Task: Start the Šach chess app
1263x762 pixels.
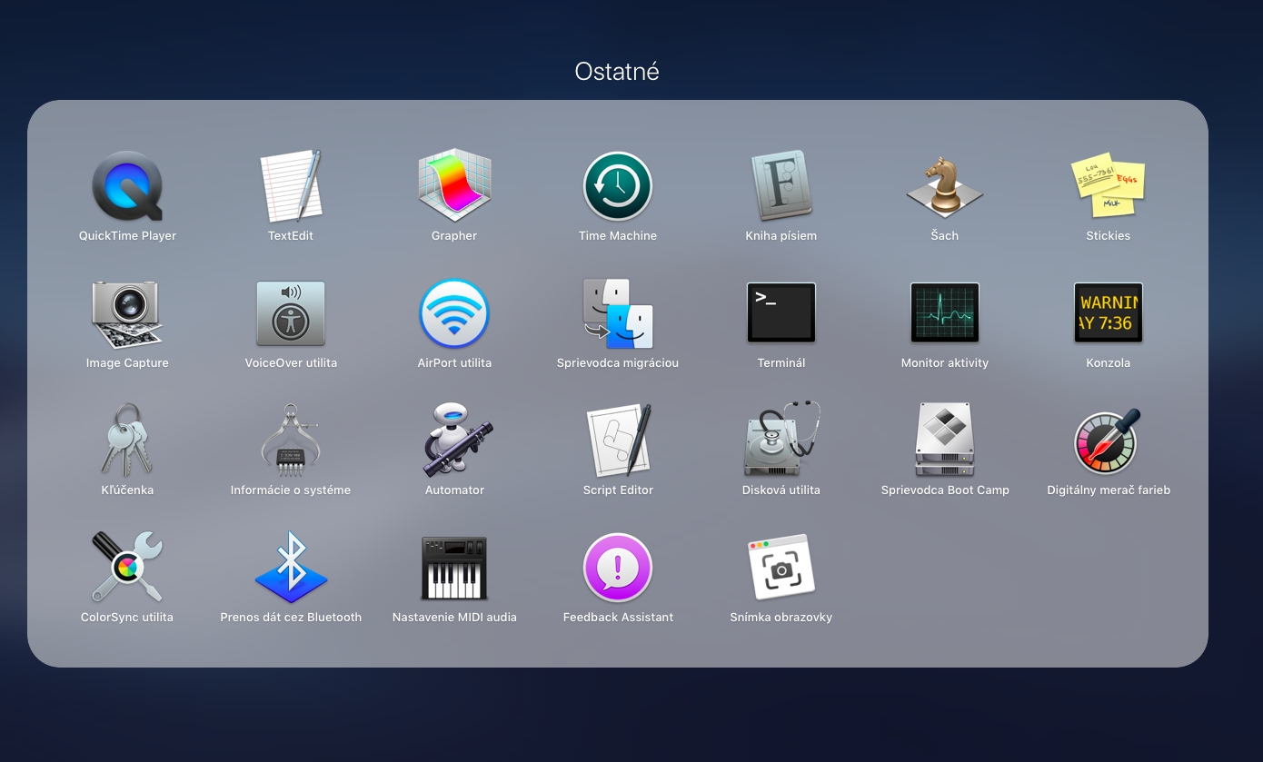Action: 945,186
